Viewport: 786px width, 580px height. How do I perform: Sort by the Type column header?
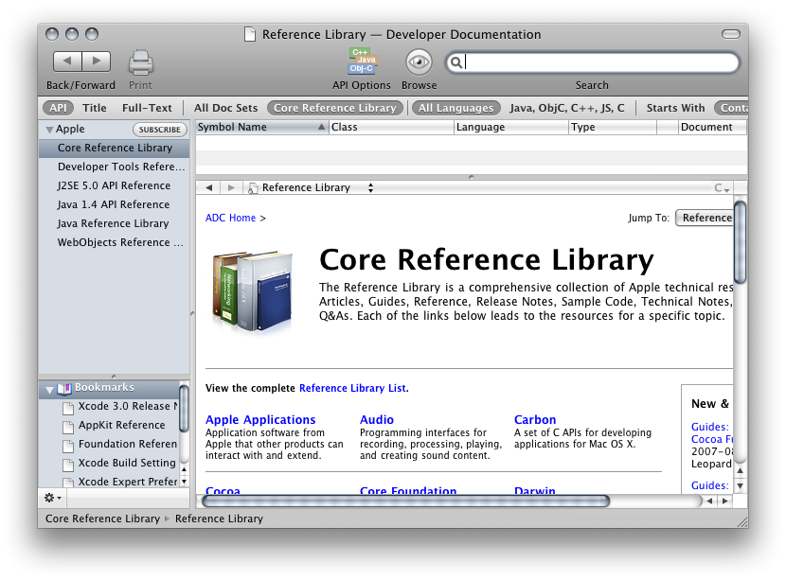tap(613, 127)
